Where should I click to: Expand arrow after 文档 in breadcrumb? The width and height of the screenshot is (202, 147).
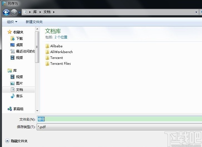54,12
